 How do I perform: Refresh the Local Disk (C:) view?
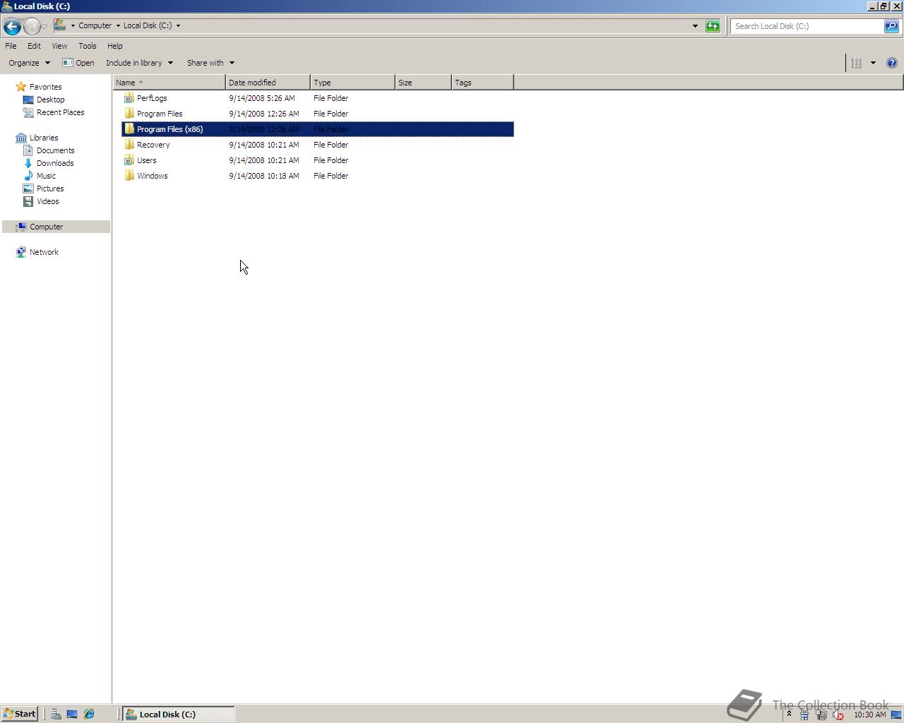713,26
